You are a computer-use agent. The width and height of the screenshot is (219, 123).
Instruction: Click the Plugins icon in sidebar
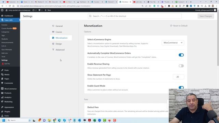tap(2, 111)
